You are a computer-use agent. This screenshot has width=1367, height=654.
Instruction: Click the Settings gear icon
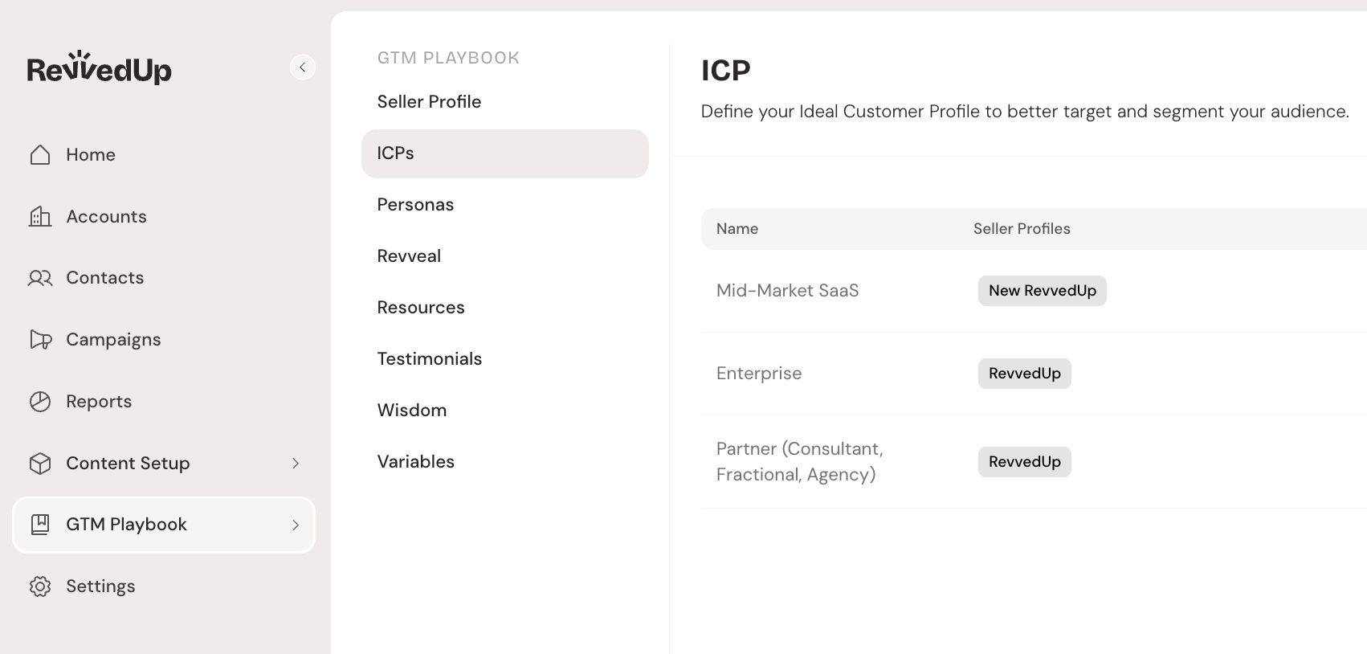[x=40, y=587]
